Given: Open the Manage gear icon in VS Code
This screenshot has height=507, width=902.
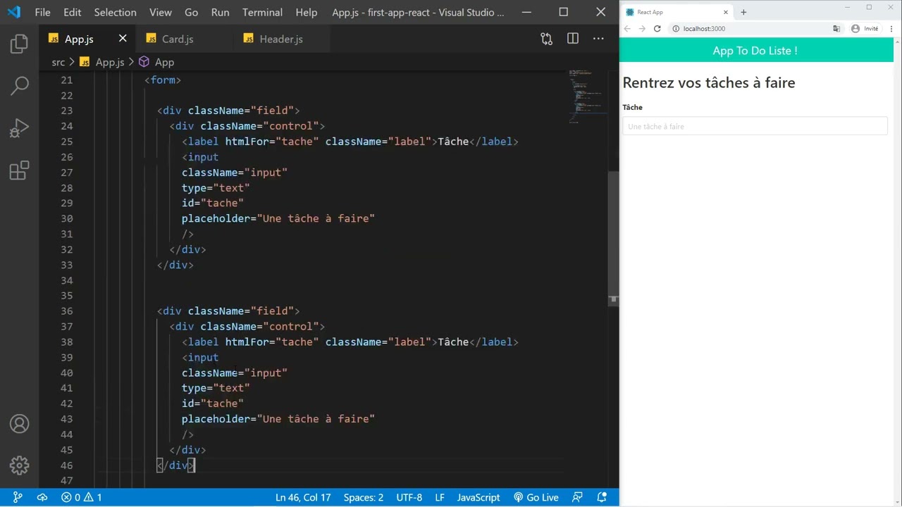Looking at the screenshot, I should click(x=20, y=465).
